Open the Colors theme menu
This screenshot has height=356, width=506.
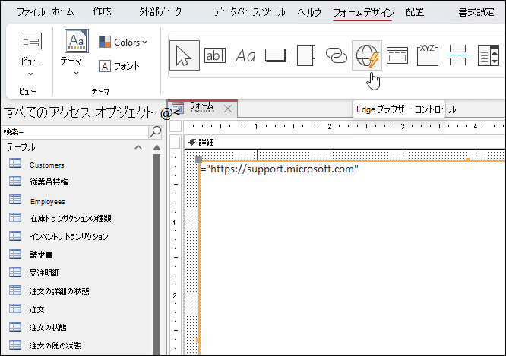123,43
